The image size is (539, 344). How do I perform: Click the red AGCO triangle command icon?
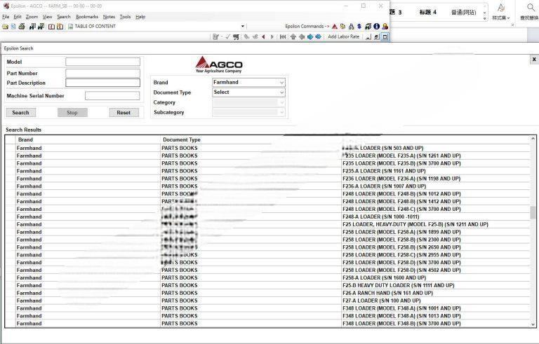335,27
